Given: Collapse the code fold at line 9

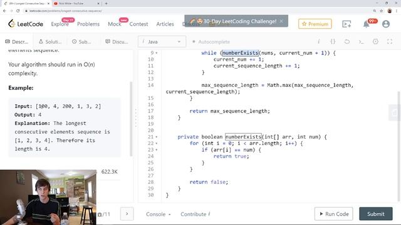Looking at the screenshot, I should point(157,53).
